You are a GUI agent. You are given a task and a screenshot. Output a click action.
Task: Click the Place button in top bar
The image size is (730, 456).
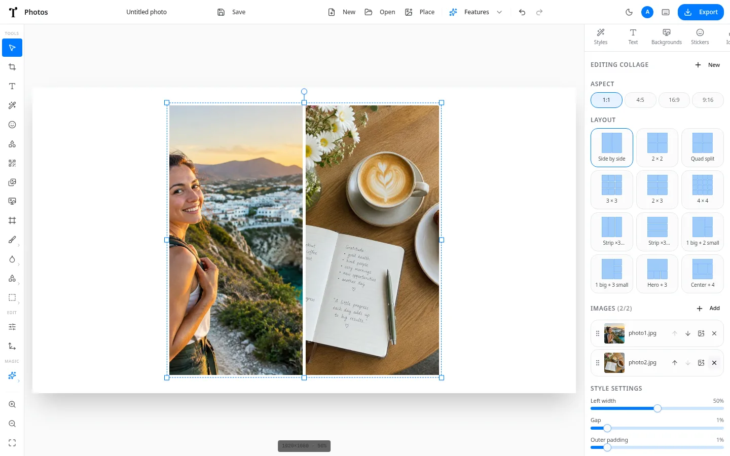pyautogui.click(x=420, y=12)
